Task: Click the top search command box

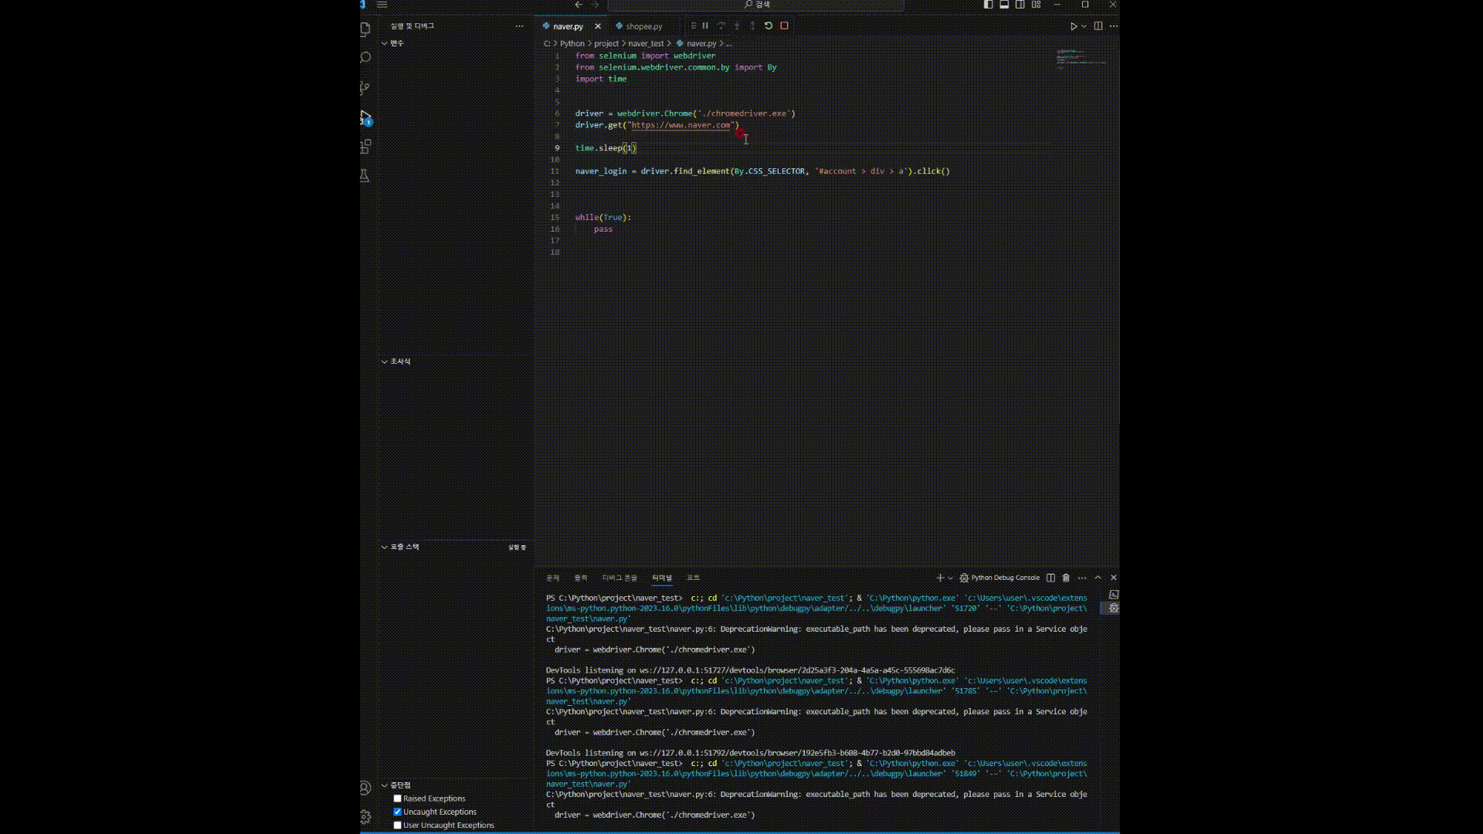Action: 757,5
